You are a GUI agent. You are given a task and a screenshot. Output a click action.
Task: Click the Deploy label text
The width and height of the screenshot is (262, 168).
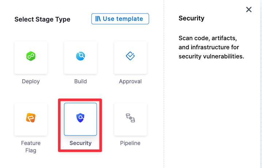pos(31,81)
